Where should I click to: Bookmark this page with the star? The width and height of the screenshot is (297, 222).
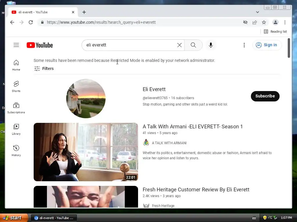(x=264, y=22)
